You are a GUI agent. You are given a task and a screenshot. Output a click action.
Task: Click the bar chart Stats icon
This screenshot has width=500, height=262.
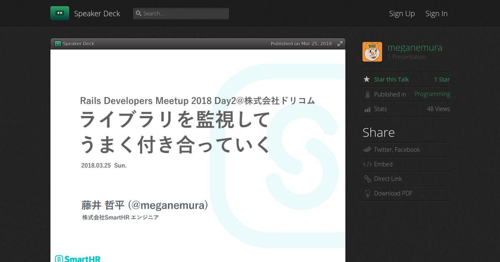[367, 109]
